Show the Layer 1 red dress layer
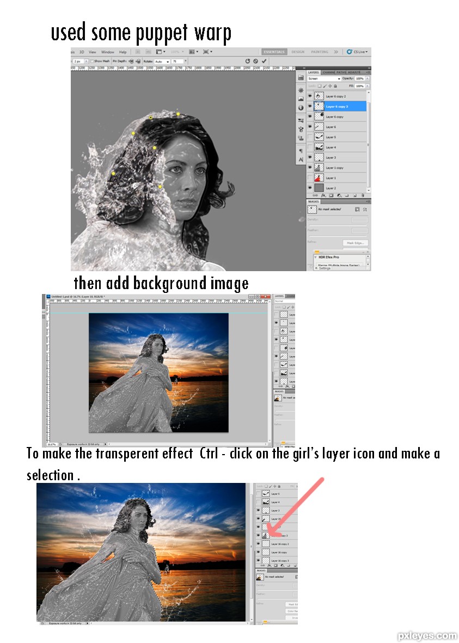This screenshot has height=643, width=459. coord(310,178)
